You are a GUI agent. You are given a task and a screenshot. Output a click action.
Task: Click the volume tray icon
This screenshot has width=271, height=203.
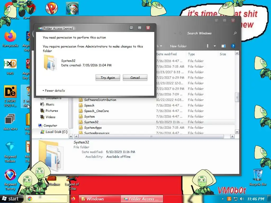pyautogui.click(x=242, y=199)
